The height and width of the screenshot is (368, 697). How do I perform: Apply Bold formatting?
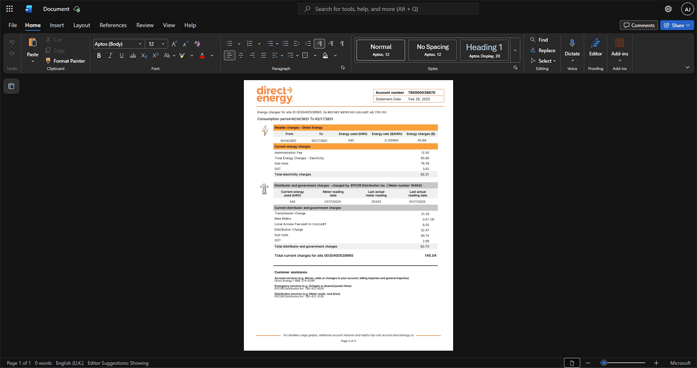pos(99,55)
